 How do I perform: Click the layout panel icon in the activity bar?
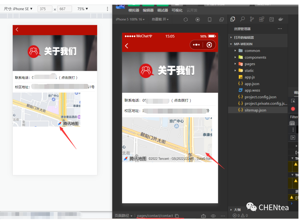[272, 19]
